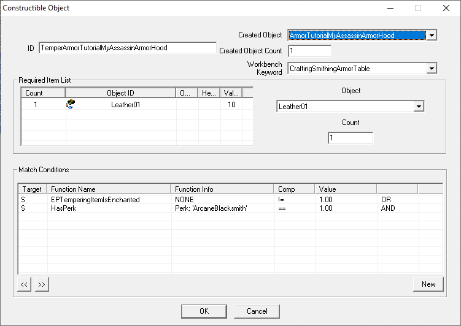
Task: Click the Count input field under Object
Action: click(x=351, y=138)
